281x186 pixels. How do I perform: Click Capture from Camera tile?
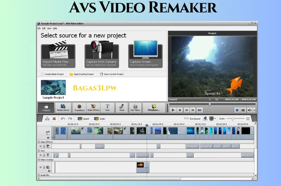(102, 55)
